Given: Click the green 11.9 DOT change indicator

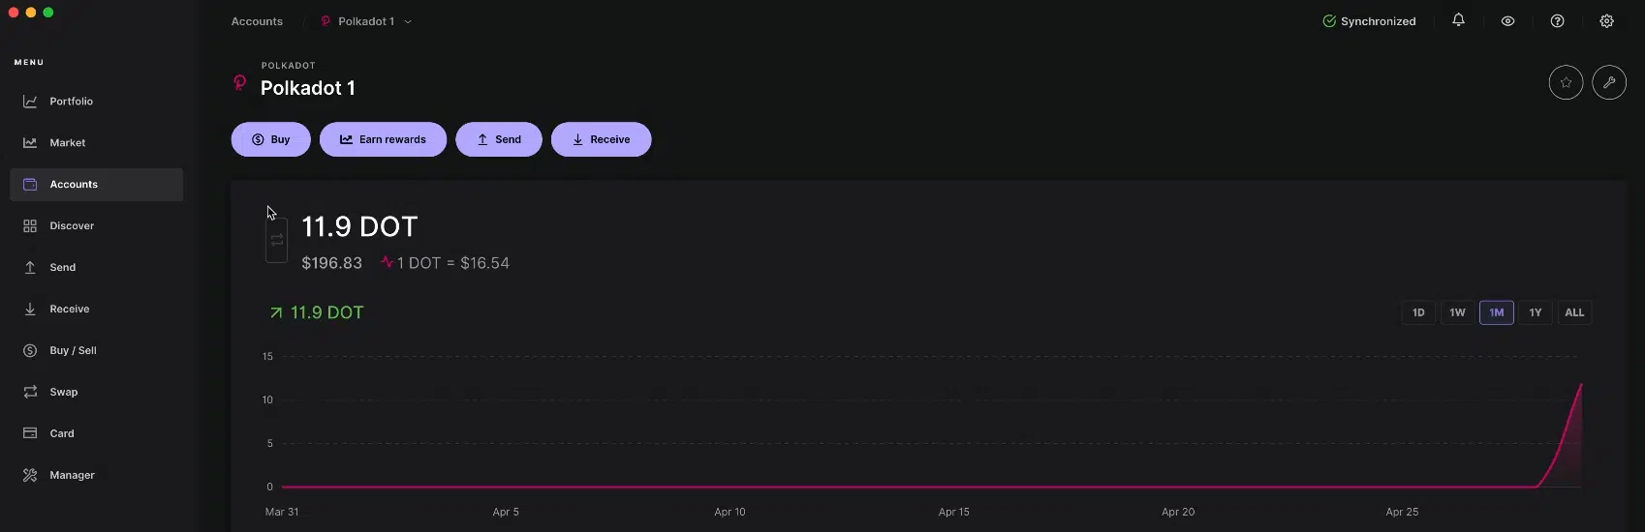Looking at the screenshot, I should coord(316,312).
